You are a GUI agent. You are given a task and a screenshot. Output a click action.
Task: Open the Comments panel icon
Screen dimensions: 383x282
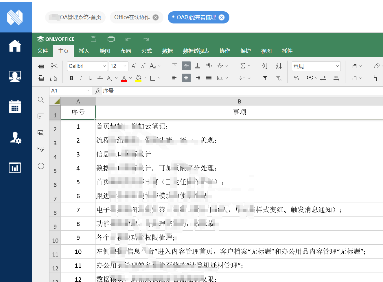coord(41,116)
